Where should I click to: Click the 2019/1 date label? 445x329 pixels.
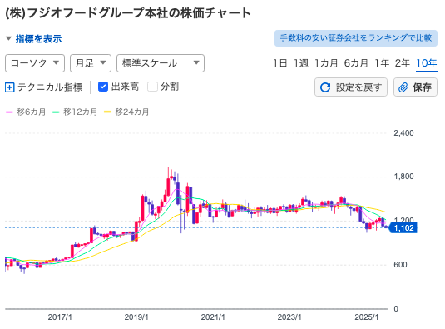[136, 317]
